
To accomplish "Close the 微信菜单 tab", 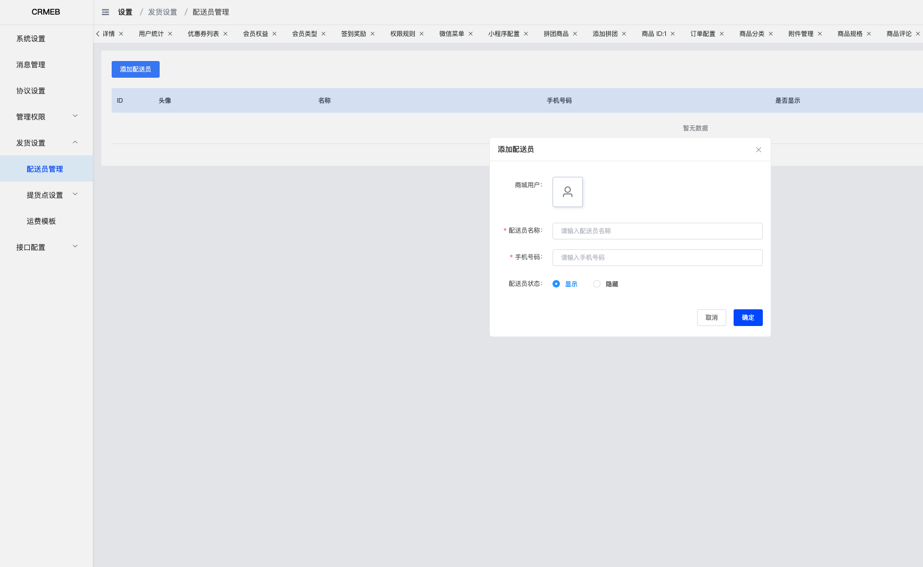I will pos(471,33).
